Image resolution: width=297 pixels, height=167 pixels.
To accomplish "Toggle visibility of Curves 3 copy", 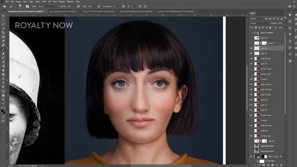I will (251, 115).
